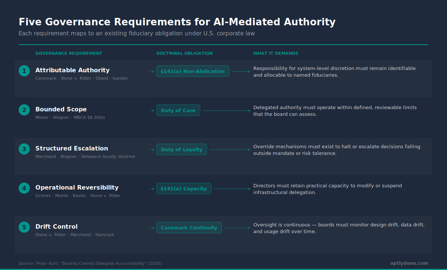Click the circular badge numbered 1
The height and width of the screenshot is (270, 447).
point(24,70)
